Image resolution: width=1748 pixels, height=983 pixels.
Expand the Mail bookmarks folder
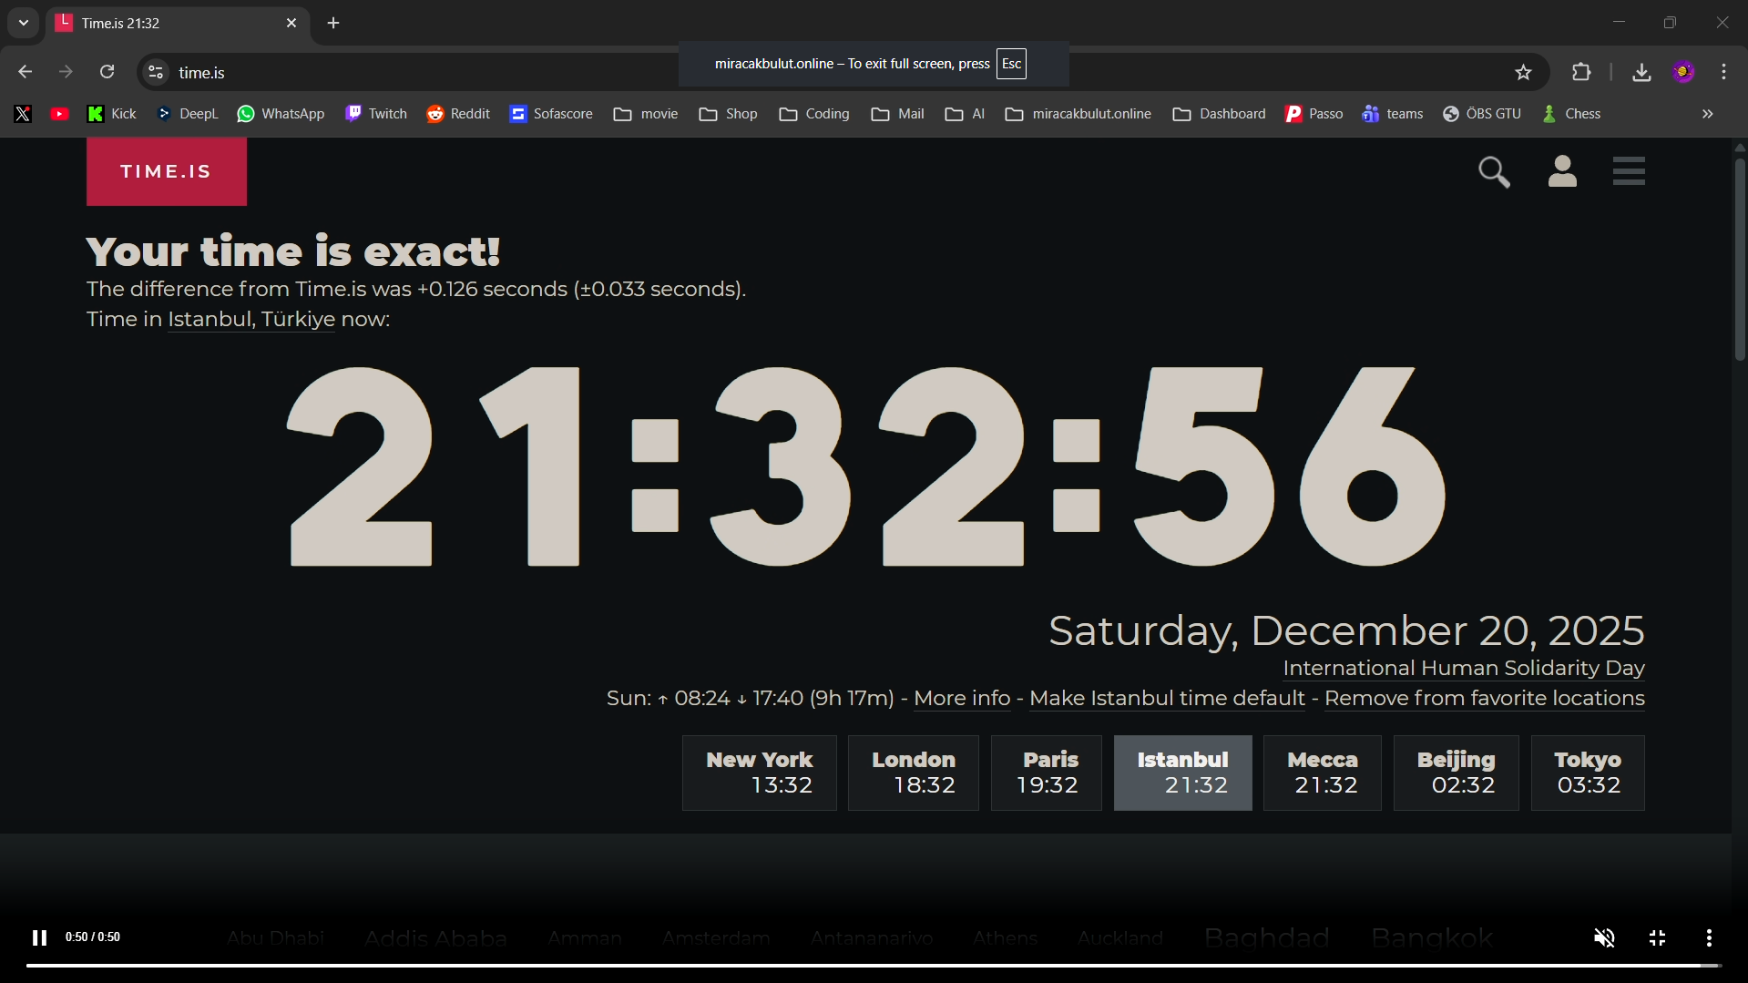pos(897,114)
